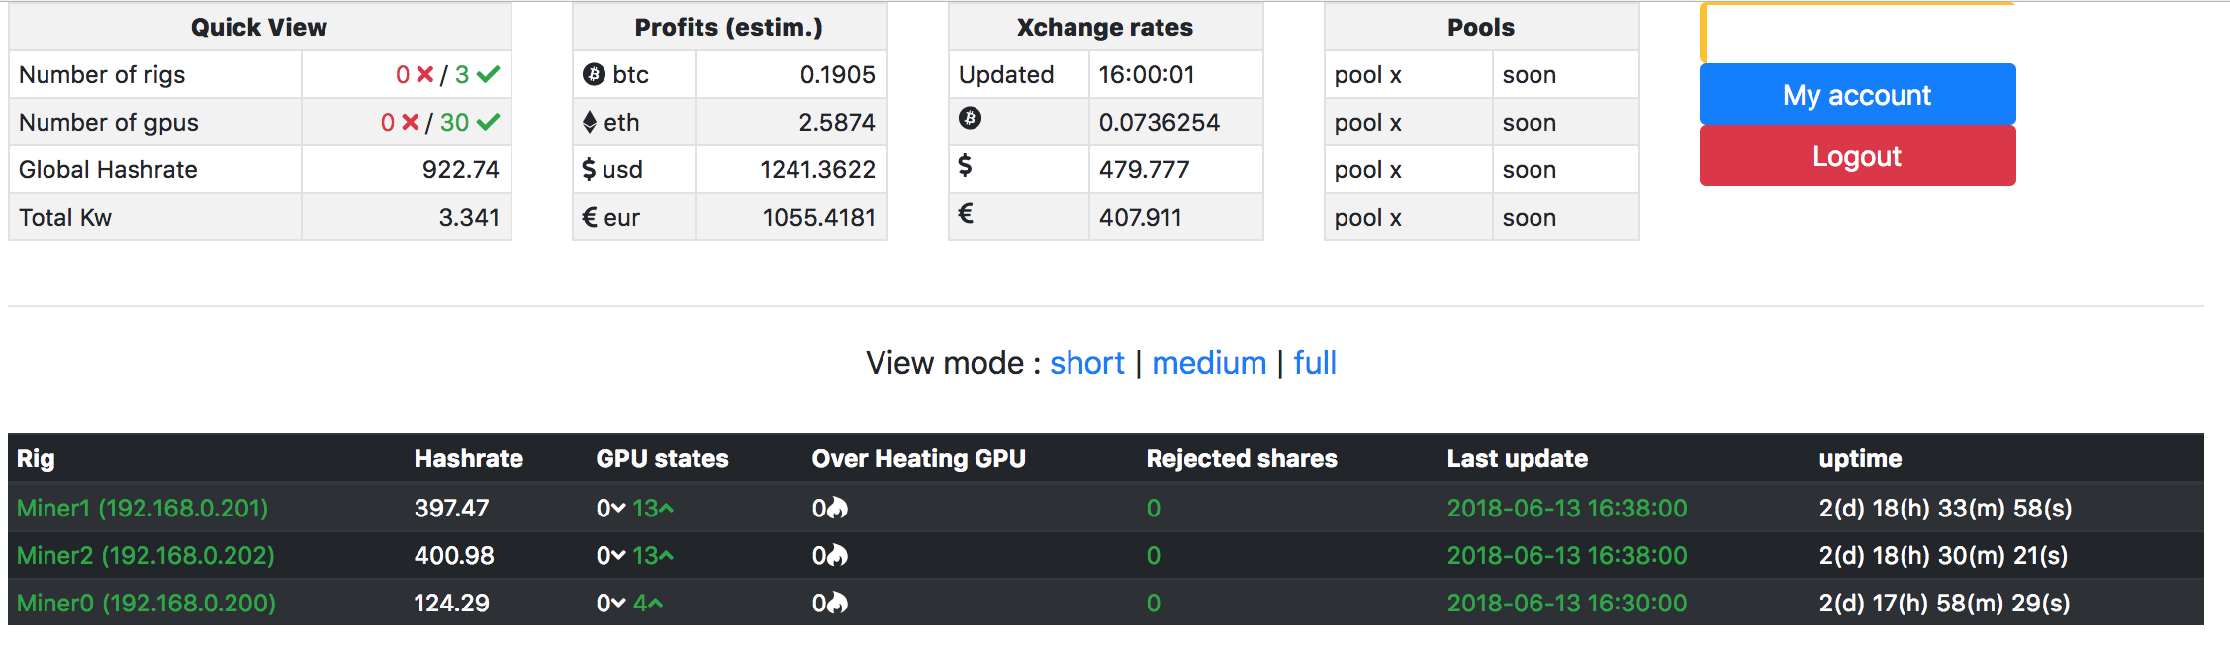Open rig Miner2 (192.168.0.202)
Image resolution: width=2230 pixels, height=655 pixels.
145,556
